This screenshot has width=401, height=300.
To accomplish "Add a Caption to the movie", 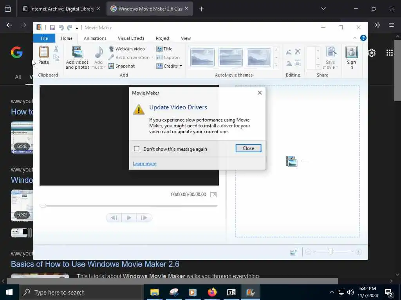I will (168, 57).
